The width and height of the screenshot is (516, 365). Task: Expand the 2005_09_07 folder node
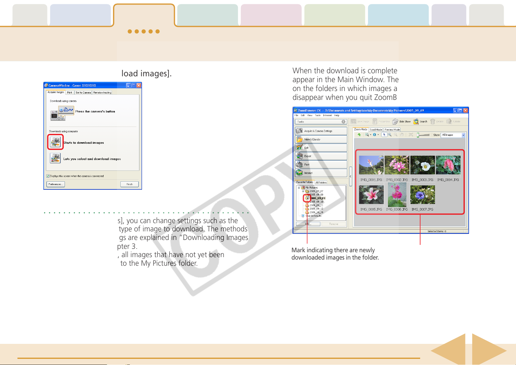tap(303, 191)
